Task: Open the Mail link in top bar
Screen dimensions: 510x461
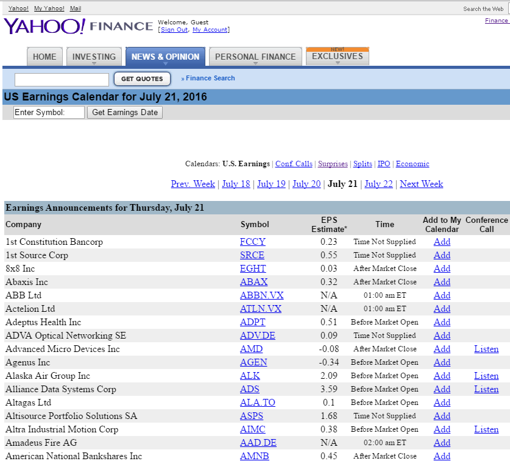Action: coord(76,9)
